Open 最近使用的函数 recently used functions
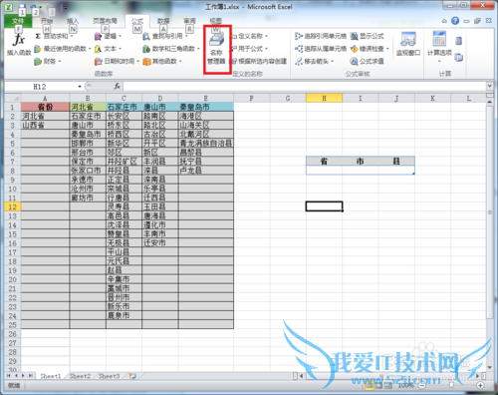This screenshot has height=395, width=498. (x=62, y=49)
